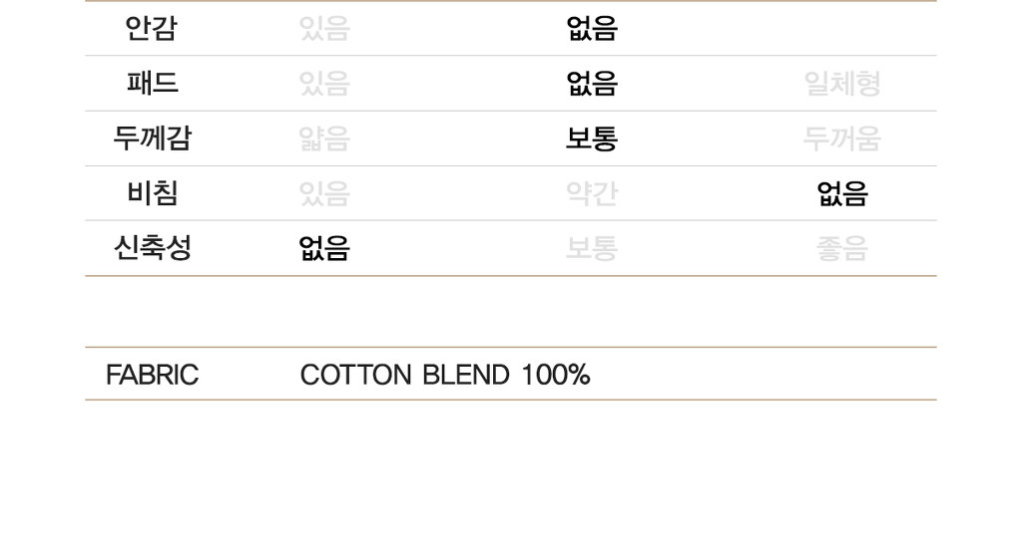1022x556 pixels.
Task: Select 있음 in the 비침 row
Action: coord(324,193)
